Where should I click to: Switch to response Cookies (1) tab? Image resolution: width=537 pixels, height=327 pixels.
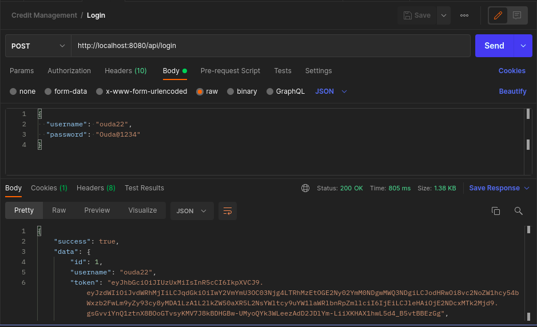tap(49, 188)
